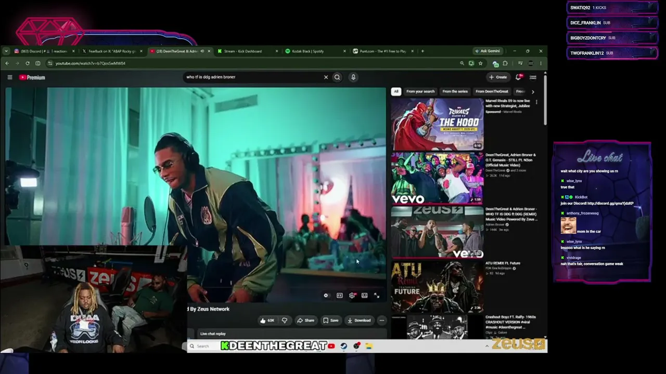Focus the YouTube search box
The image size is (666, 374).
coord(252,77)
